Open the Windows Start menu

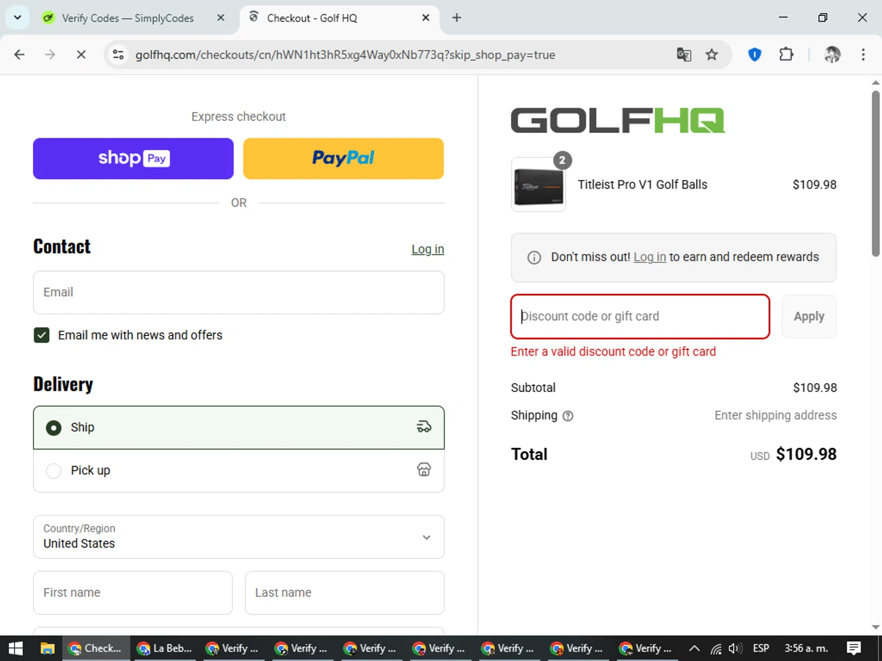(x=16, y=648)
